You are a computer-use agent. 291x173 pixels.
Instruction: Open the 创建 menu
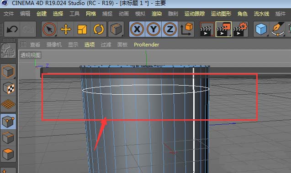click(x=42, y=14)
